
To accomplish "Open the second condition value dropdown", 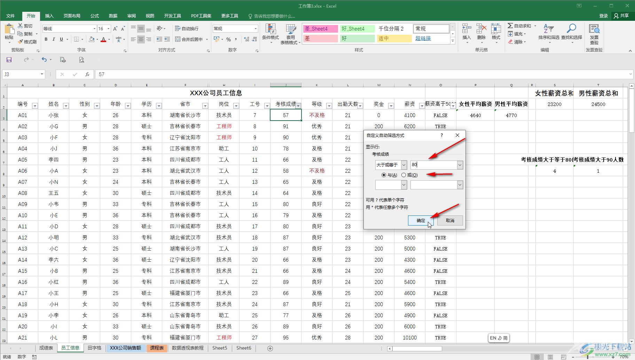I will coord(460,185).
